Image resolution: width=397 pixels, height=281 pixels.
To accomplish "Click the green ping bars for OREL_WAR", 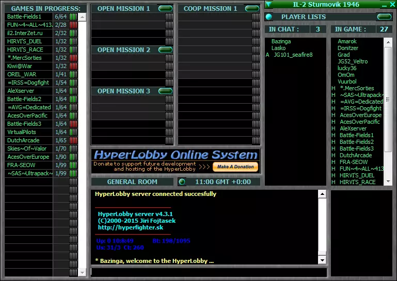I will click(x=73, y=74).
